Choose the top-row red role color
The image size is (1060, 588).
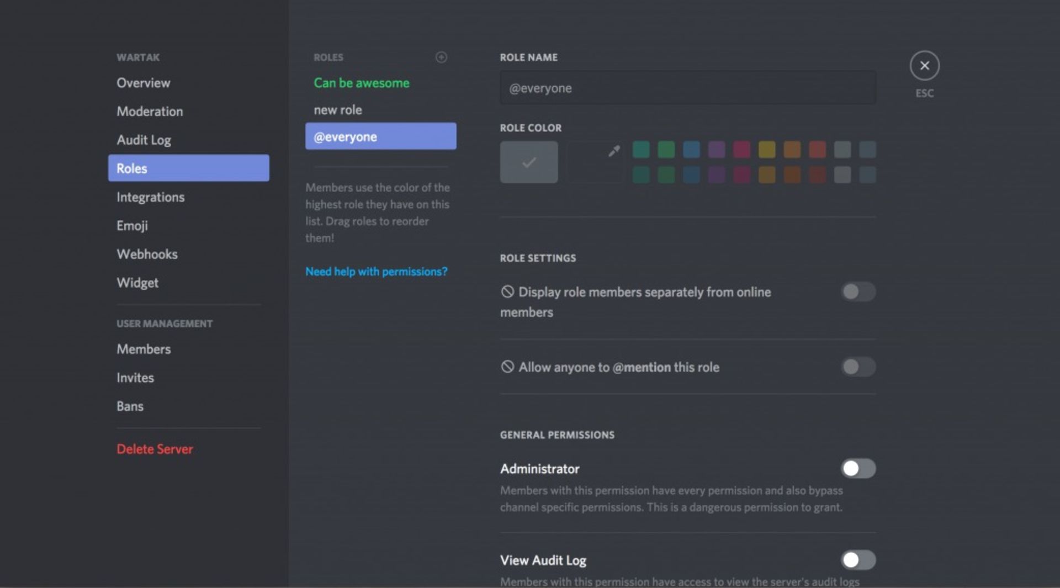point(817,150)
